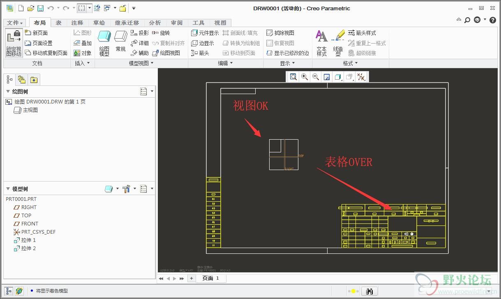Open the display style icon in graphics toolbar

(338, 77)
